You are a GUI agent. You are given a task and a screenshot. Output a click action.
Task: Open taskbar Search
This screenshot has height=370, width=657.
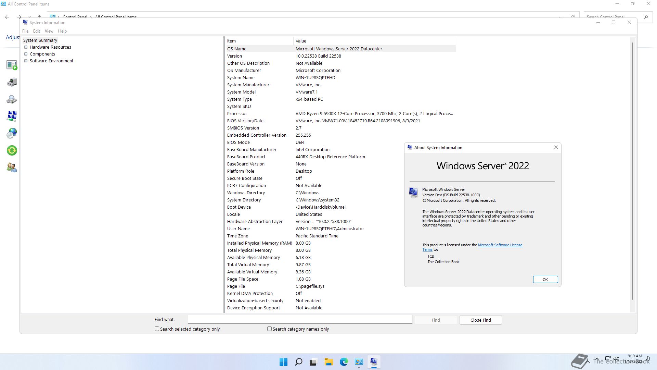(298, 362)
